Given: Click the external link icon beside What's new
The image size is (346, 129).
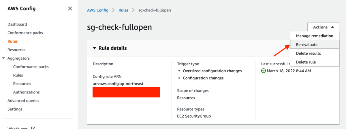Looking at the screenshot, I should tap(33, 128).
